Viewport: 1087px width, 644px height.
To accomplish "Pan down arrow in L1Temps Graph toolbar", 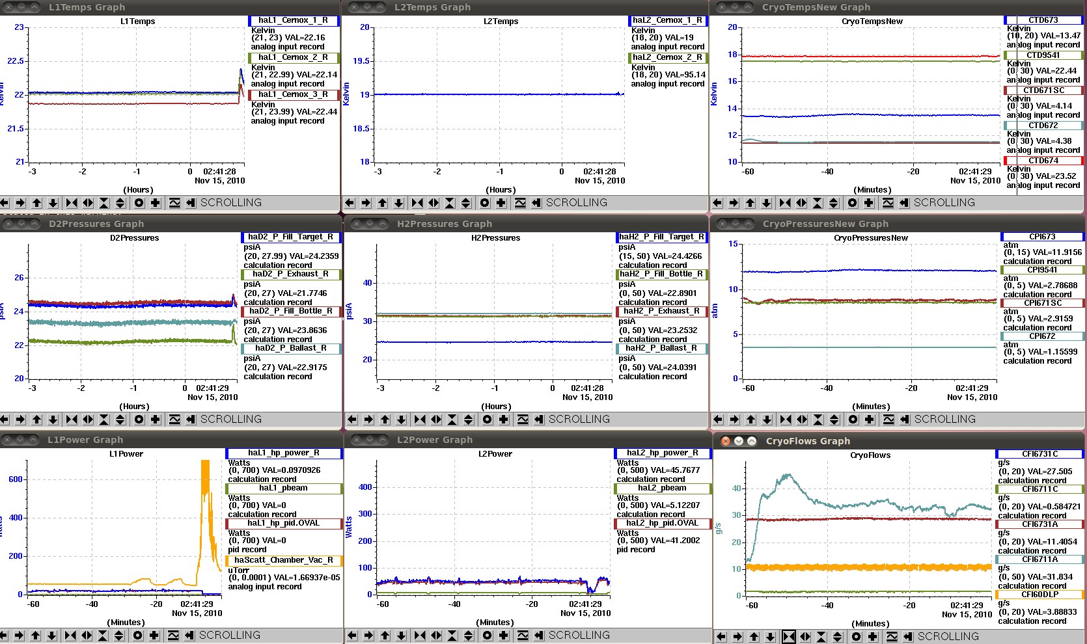I will coord(53,203).
